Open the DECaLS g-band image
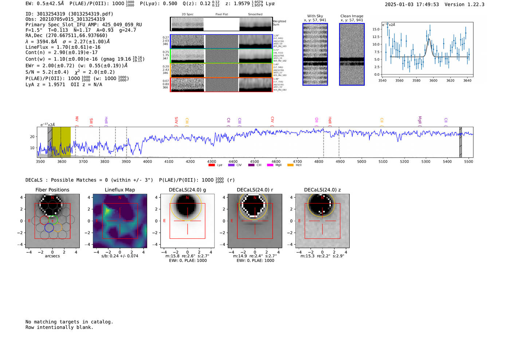510x347 pixels. (x=188, y=221)
